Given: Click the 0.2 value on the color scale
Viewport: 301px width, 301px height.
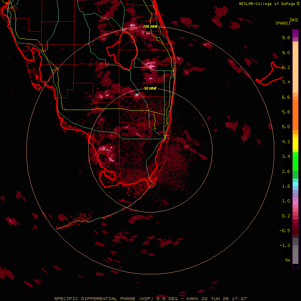Looking at the screenshot, I should click(286, 216).
